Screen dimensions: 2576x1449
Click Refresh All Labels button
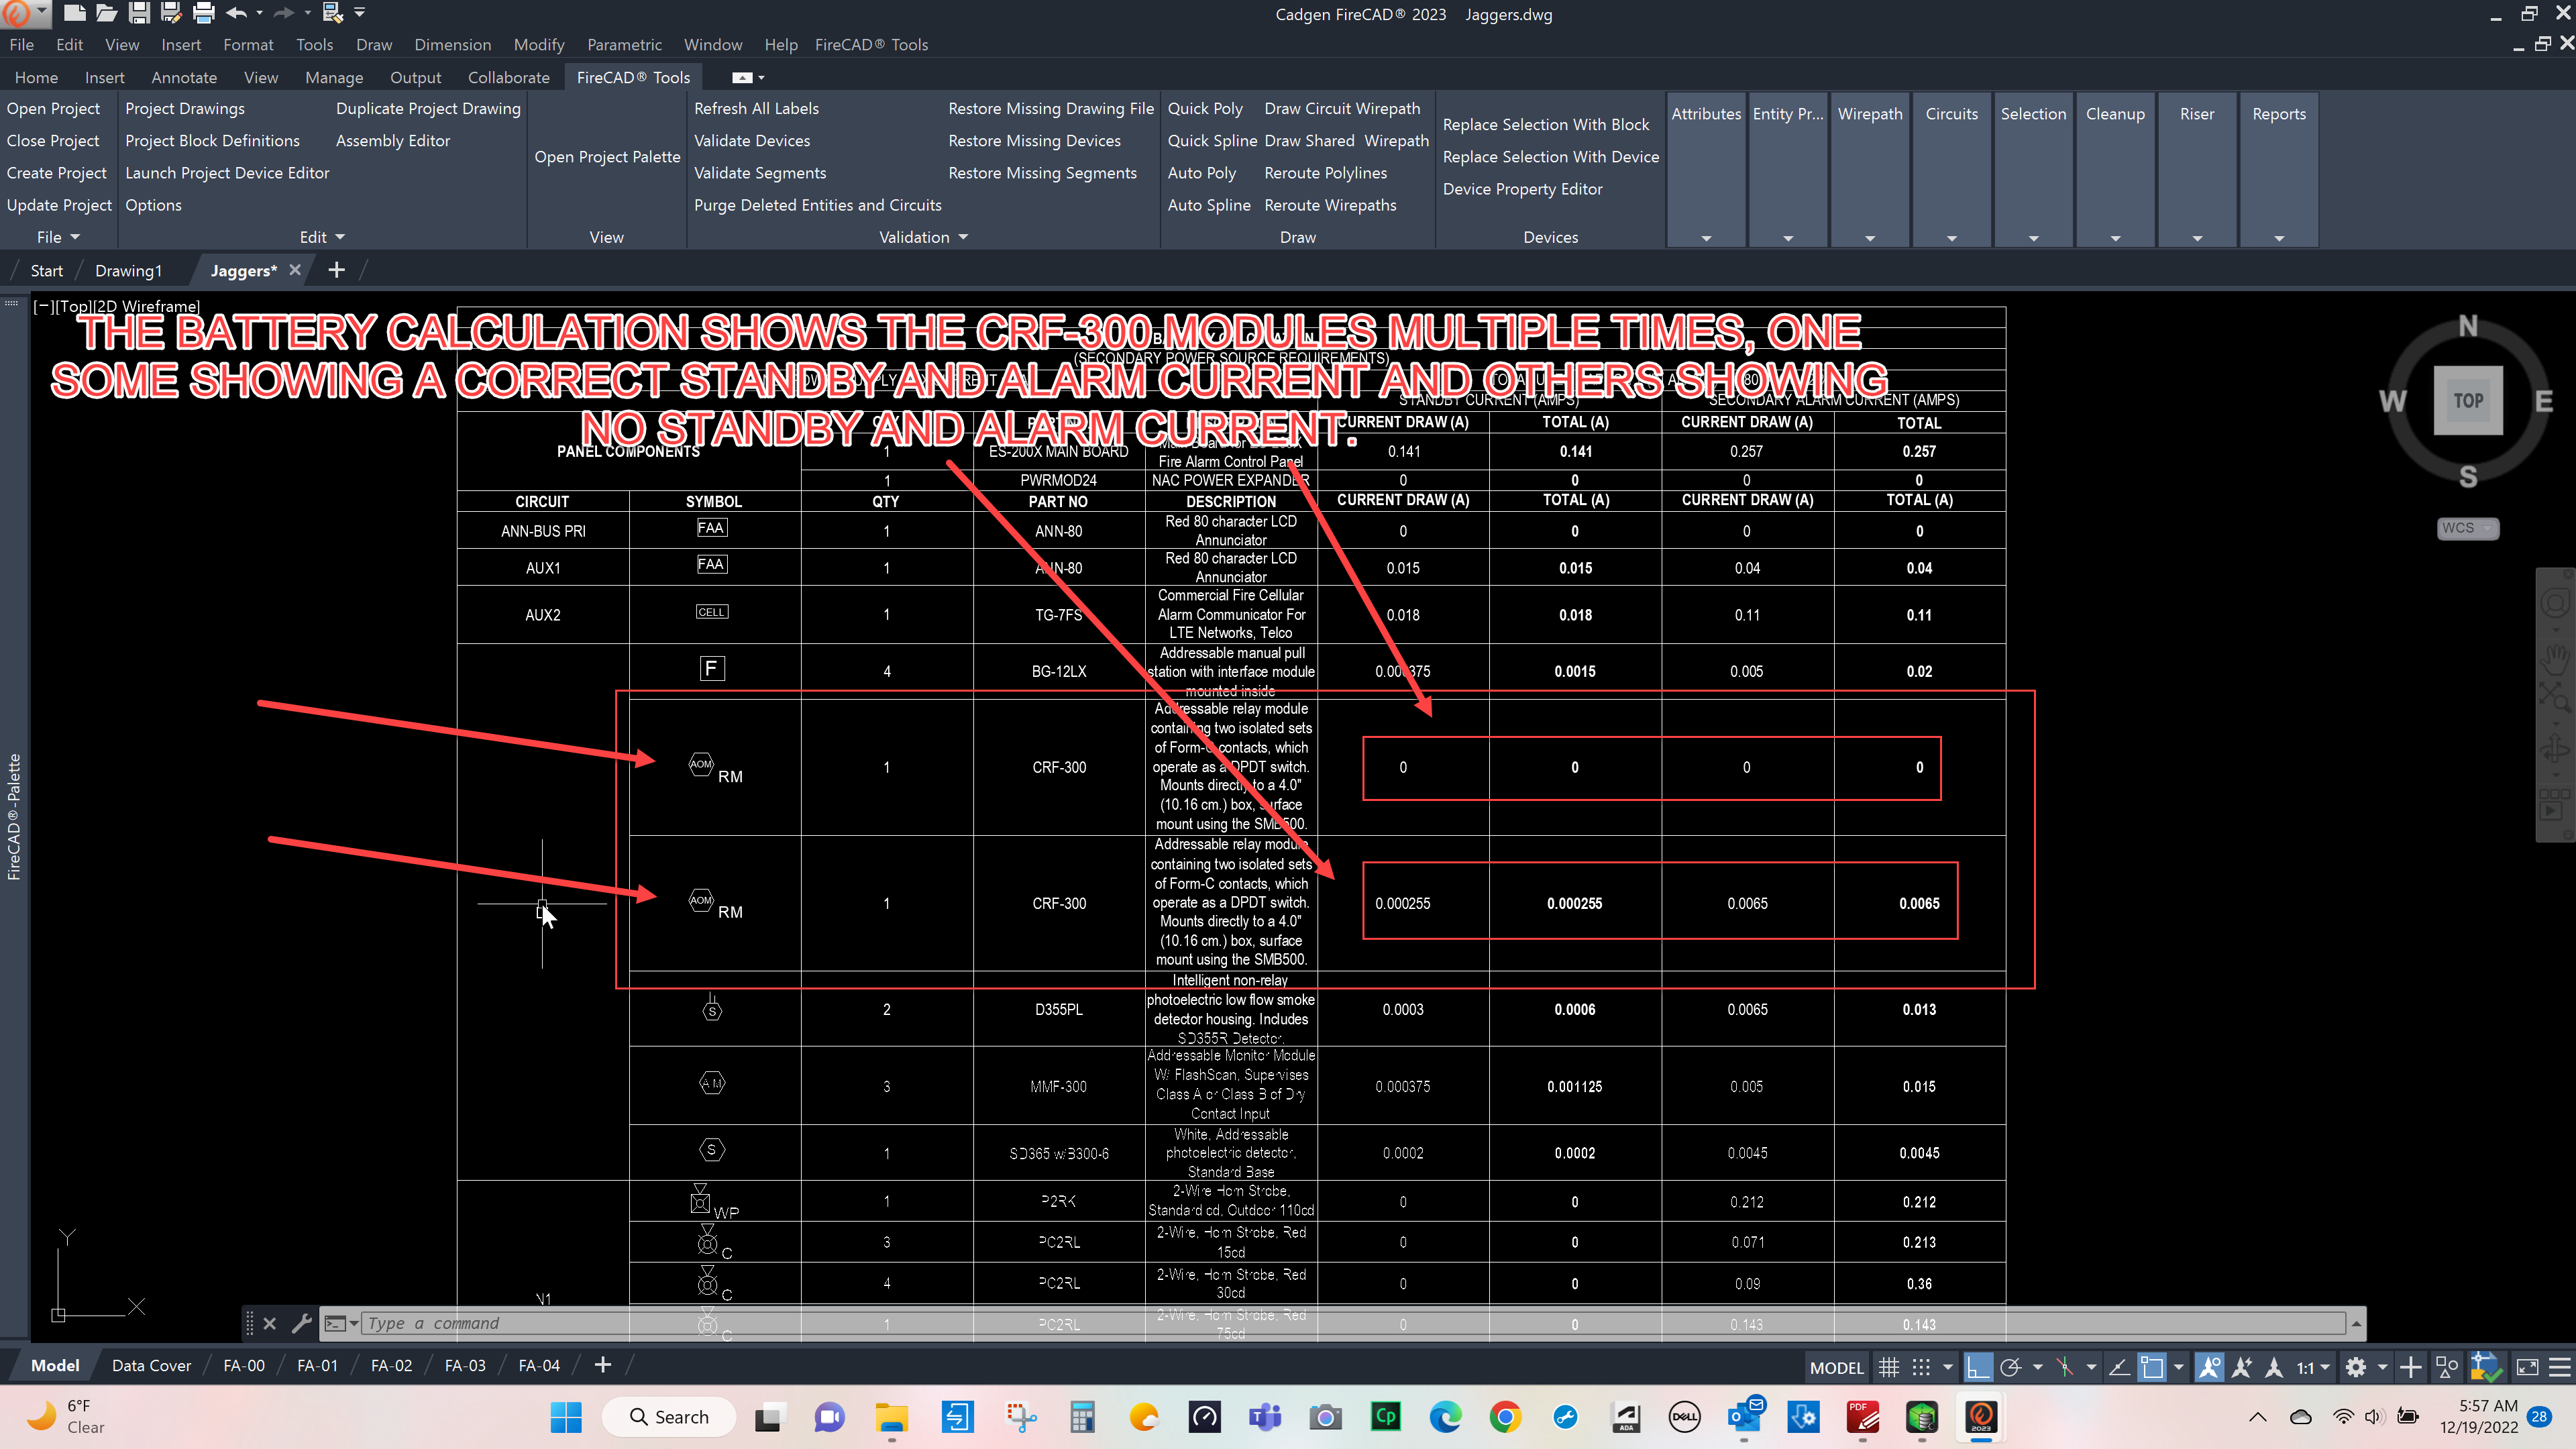pyautogui.click(x=756, y=108)
